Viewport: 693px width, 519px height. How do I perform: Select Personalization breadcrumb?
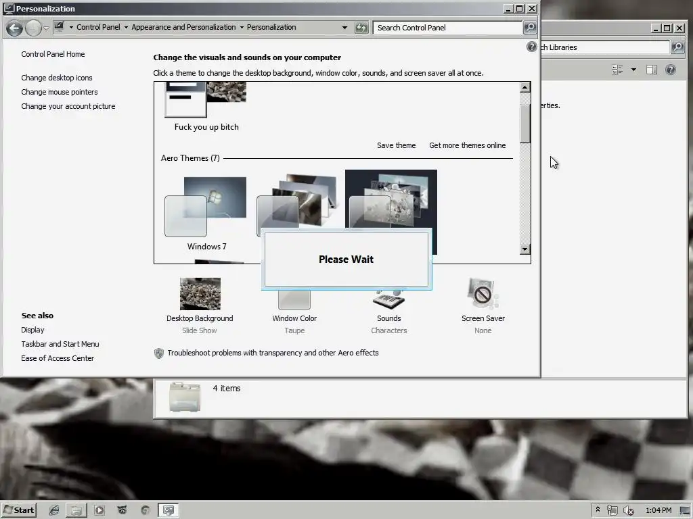coord(271,27)
